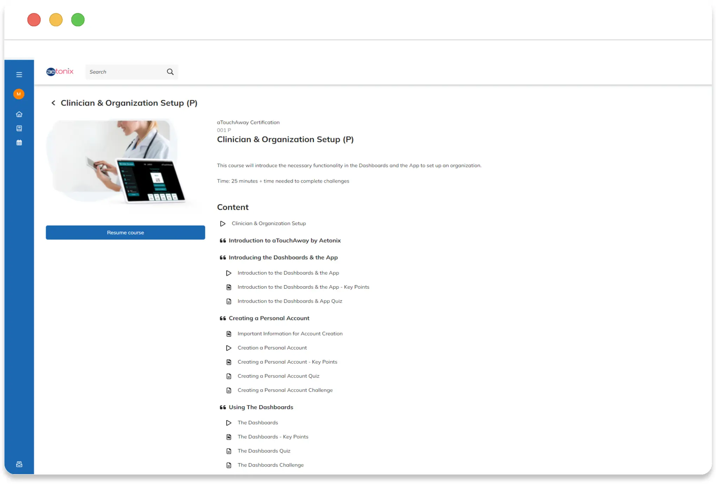Open the hamburger menu in the sidebar
Viewport: 716px width, 484px height.
tap(19, 74)
